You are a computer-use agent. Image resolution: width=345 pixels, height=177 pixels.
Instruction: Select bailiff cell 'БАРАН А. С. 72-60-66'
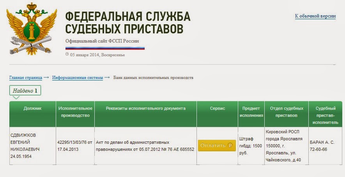[326, 146]
